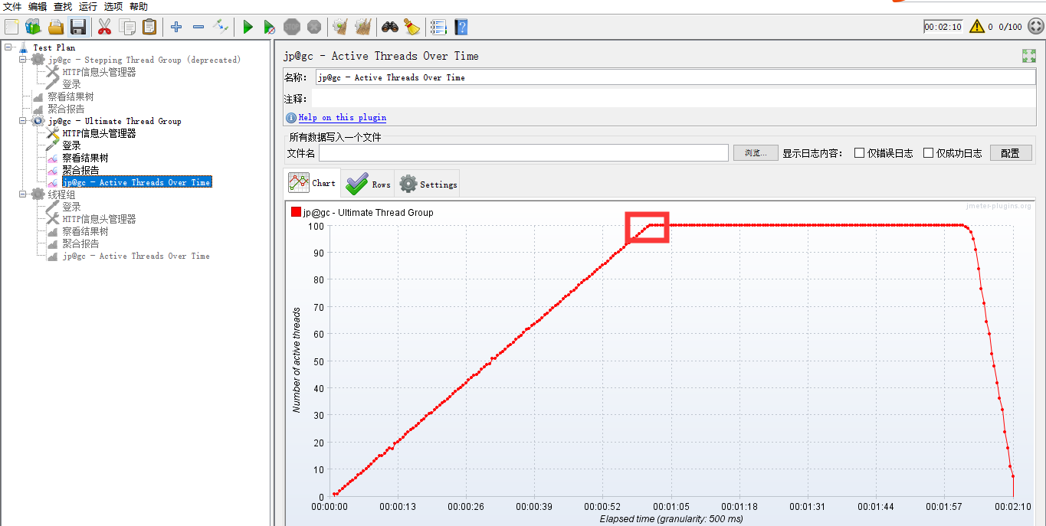Start test with no pauses icon

270,27
